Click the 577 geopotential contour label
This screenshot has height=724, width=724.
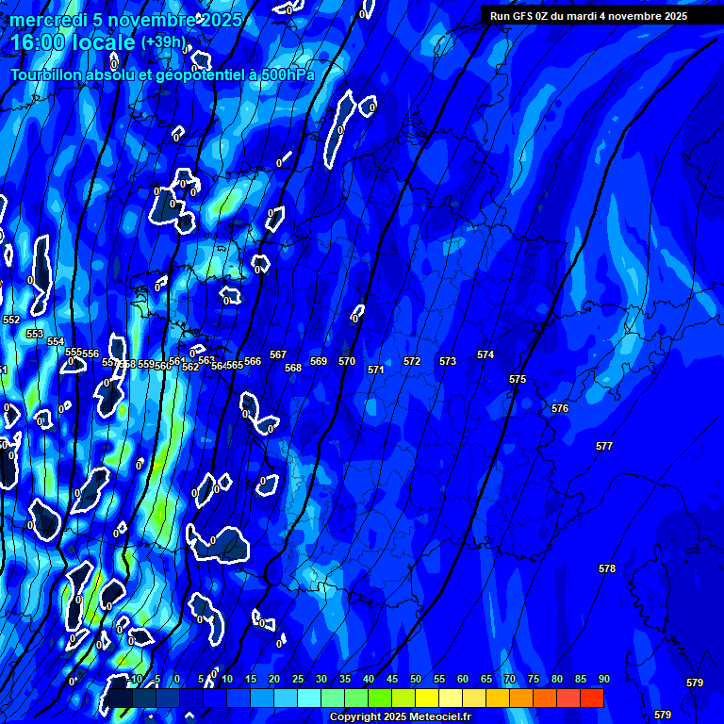click(x=604, y=446)
